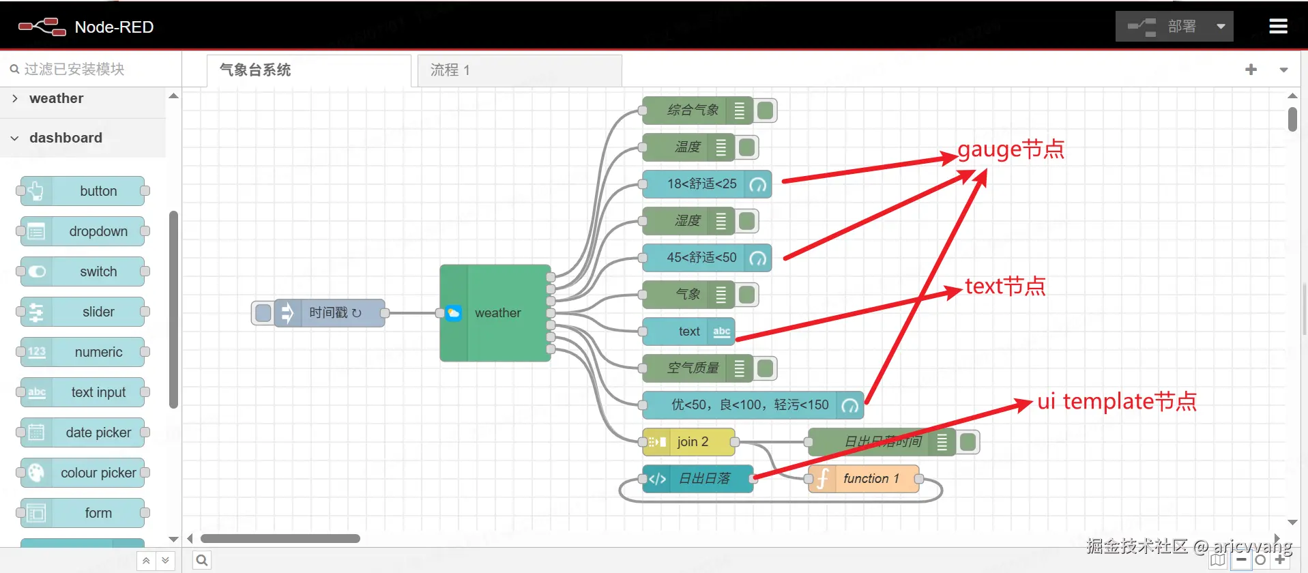Toggle the 湿度 debug node output

click(747, 221)
